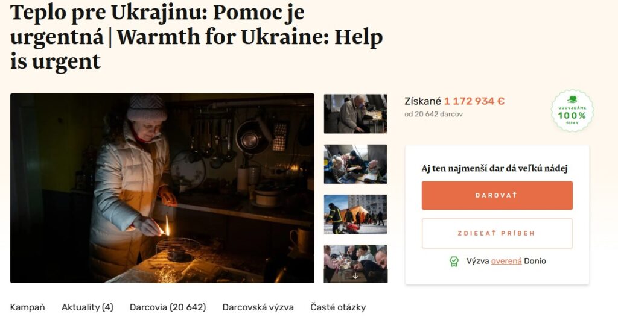Viewport: 618px width, 317px height.
Task: Click the raised amount 1 172 934 €
Action: click(474, 101)
